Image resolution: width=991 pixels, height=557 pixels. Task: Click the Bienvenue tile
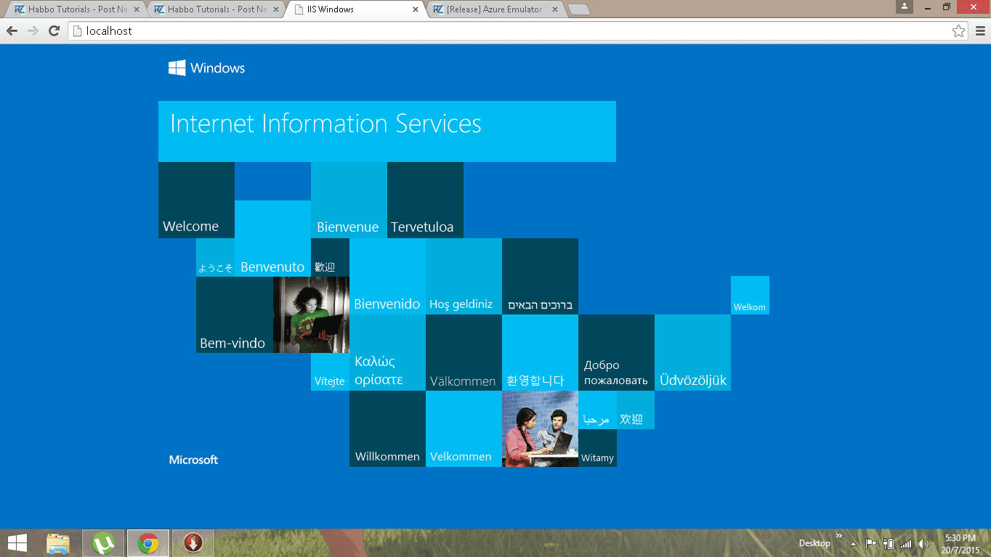coord(349,200)
